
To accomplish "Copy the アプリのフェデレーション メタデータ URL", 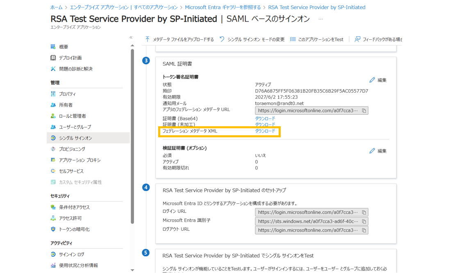I will coord(364,111).
